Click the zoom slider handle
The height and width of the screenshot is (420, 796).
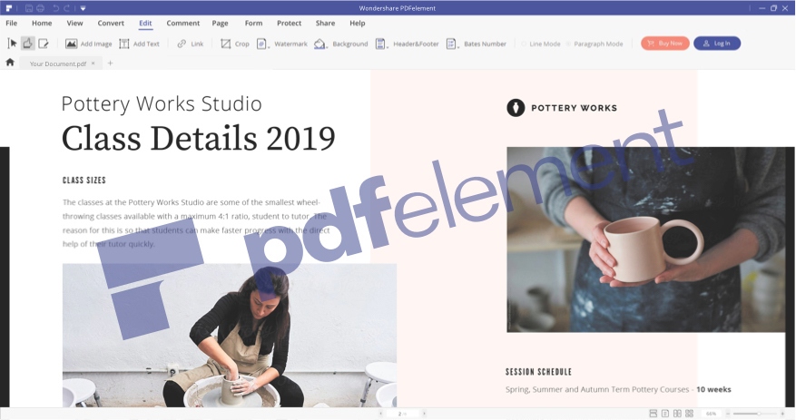pyautogui.click(x=759, y=414)
